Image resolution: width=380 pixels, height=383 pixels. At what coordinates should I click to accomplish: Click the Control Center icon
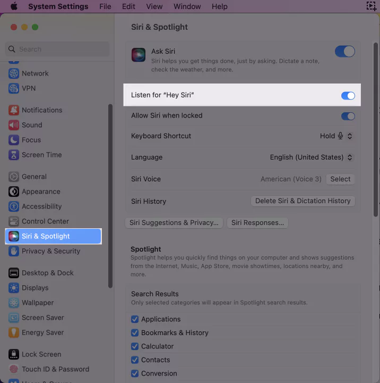point(14,221)
